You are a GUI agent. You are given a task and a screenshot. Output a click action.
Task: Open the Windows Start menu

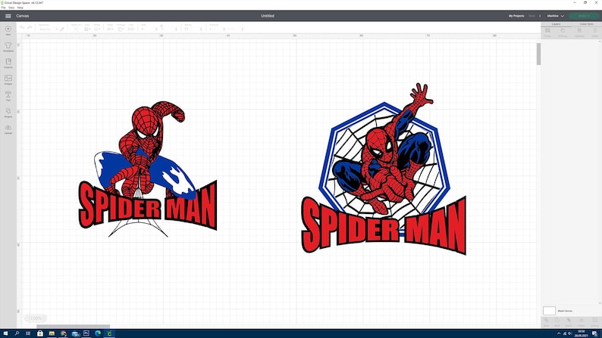tap(5, 333)
